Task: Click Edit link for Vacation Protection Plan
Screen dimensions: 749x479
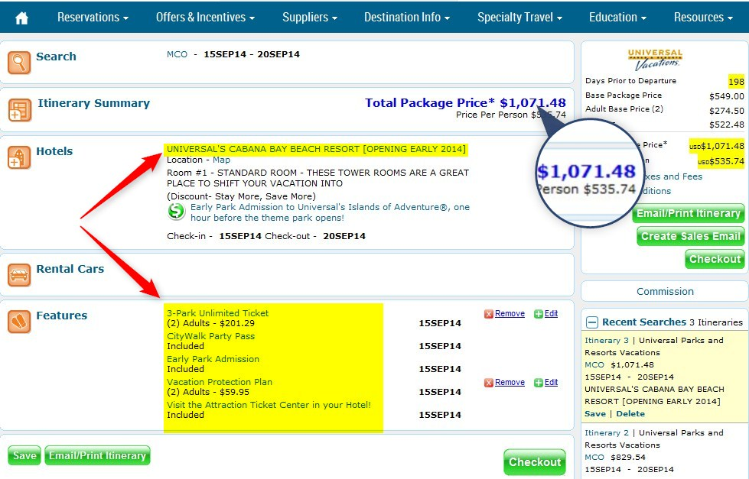Action: [552, 382]
